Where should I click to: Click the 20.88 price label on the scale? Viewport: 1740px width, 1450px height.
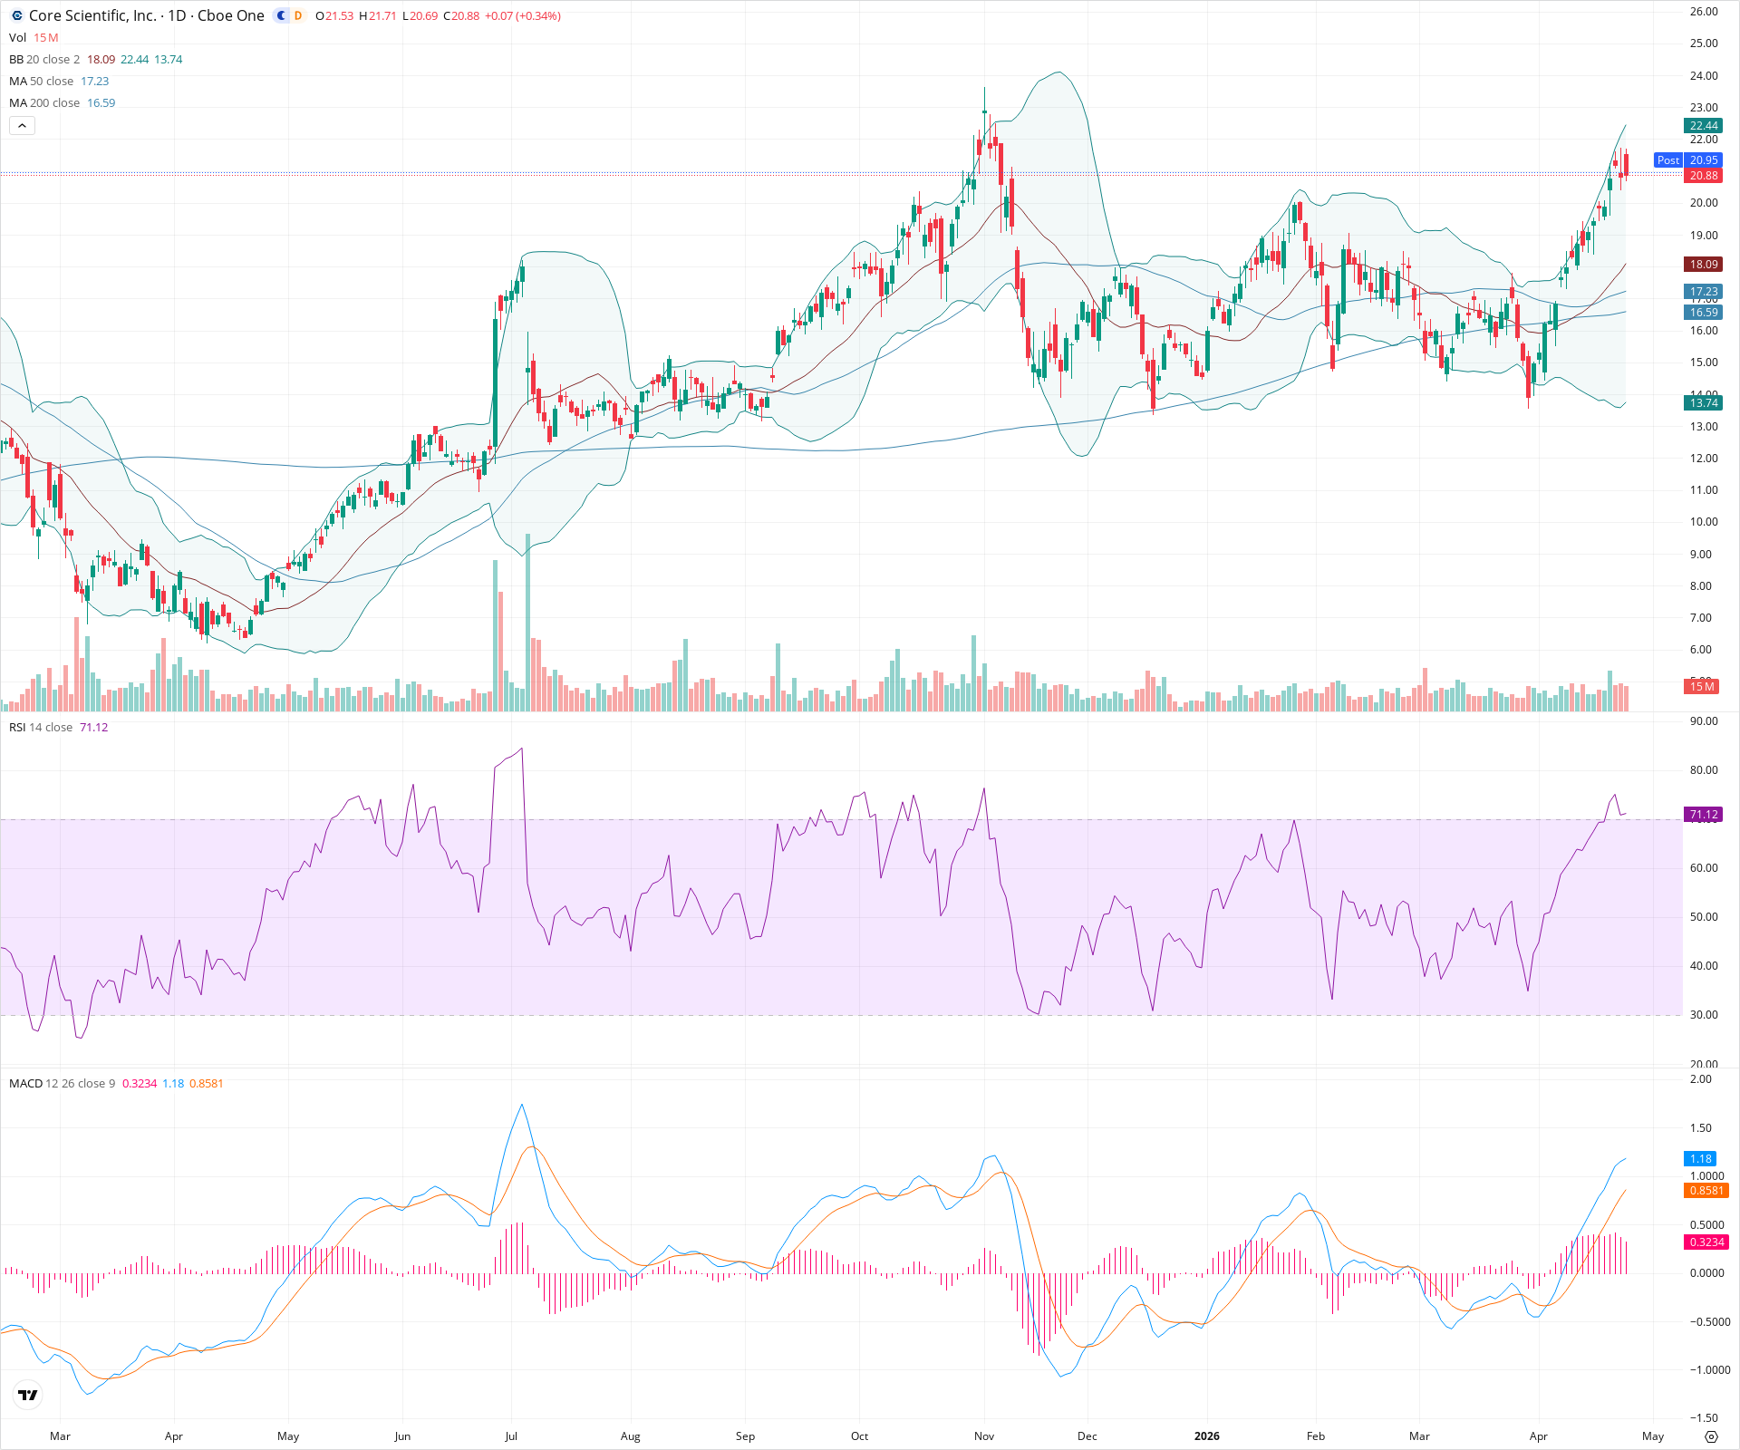pos(1705,176)
